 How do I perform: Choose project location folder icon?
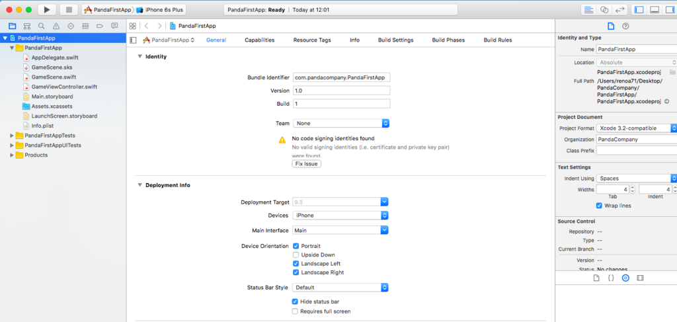click(x=672, y=72)
